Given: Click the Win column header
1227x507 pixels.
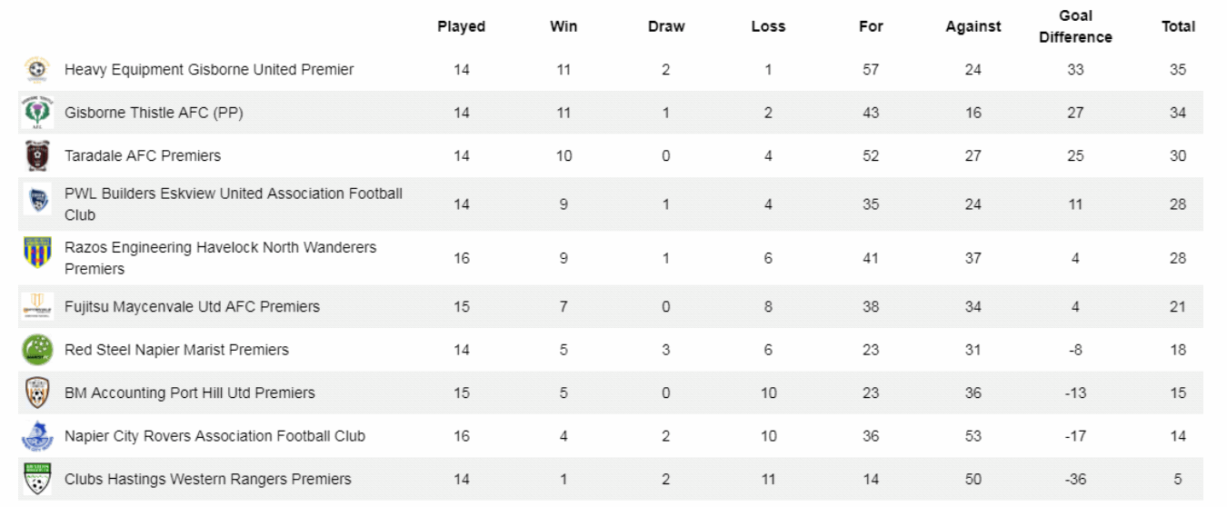Looking at the screenshot, I should point(564,26).
